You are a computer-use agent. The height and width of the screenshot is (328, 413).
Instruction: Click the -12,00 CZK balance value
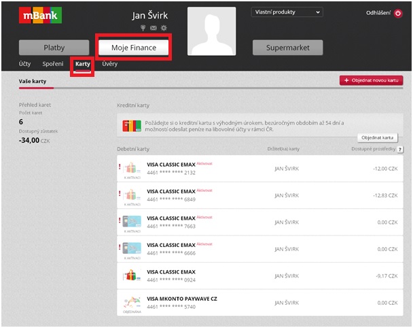[x=385, y=169]
